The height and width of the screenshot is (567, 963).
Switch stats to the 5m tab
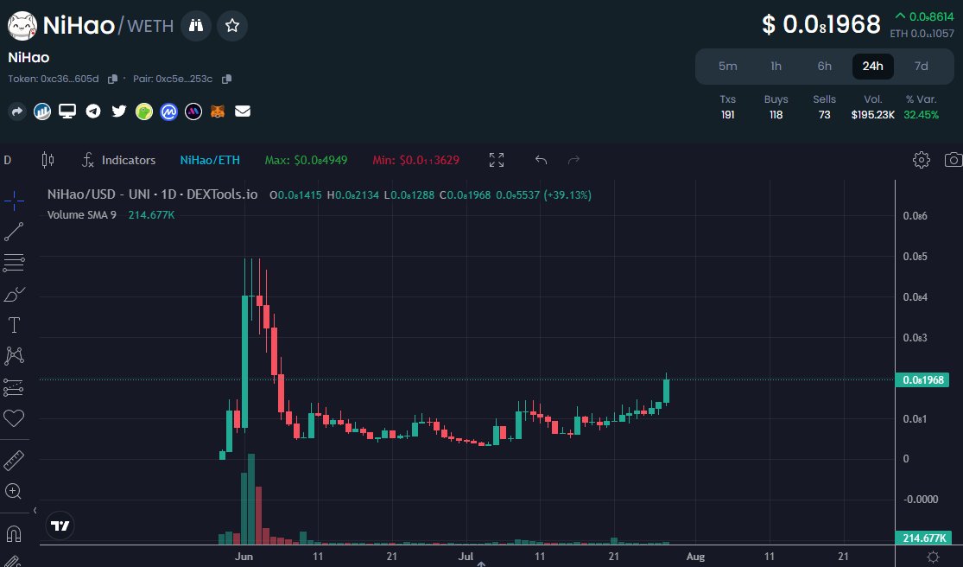coord(728,67)
